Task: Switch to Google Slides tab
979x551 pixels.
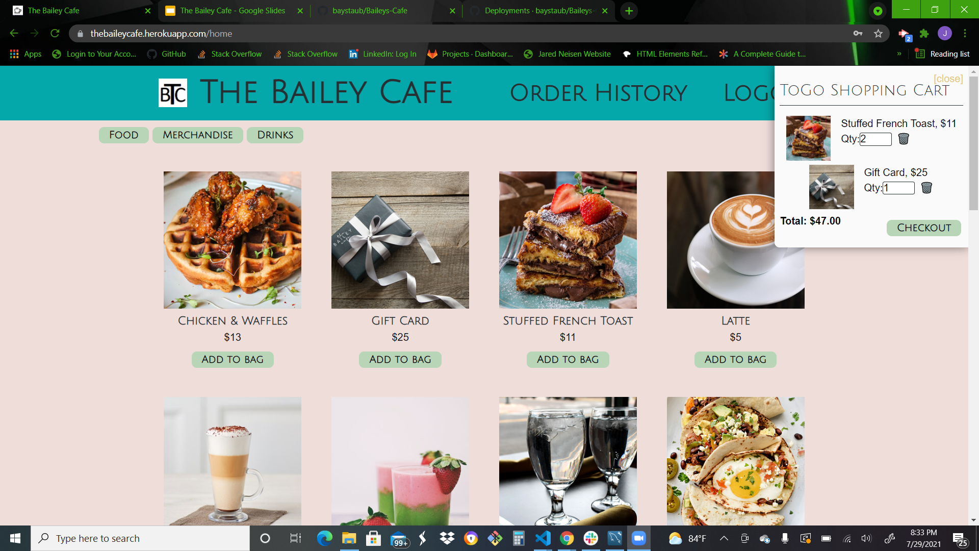Action: coord(233,11)
